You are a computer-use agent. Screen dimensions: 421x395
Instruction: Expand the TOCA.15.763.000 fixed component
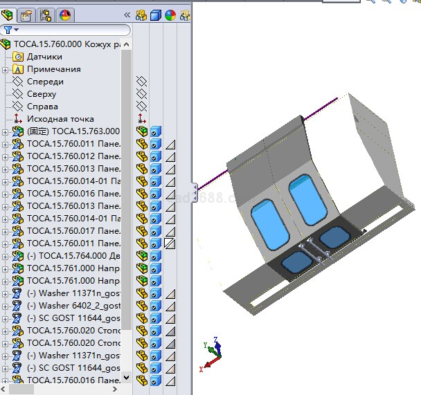[6, 131]
